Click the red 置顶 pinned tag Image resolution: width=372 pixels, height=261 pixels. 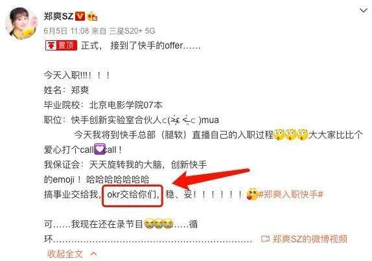(61, 45)
